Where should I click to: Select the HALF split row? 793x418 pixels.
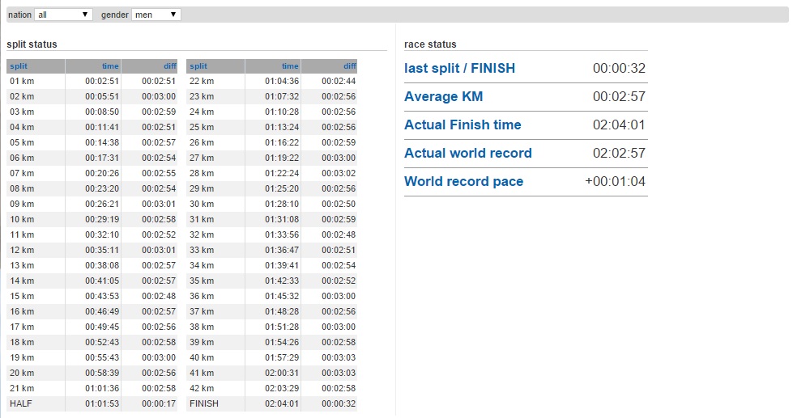click(x=92, y=403)
